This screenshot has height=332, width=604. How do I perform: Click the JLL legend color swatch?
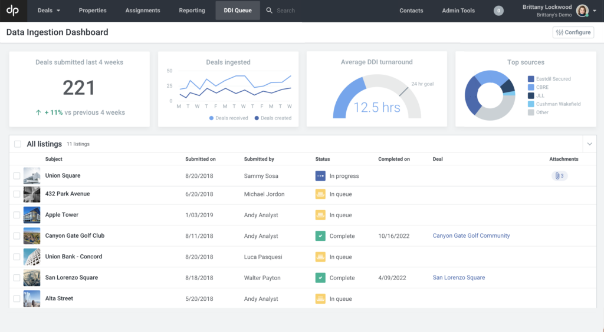click(531, 96)
